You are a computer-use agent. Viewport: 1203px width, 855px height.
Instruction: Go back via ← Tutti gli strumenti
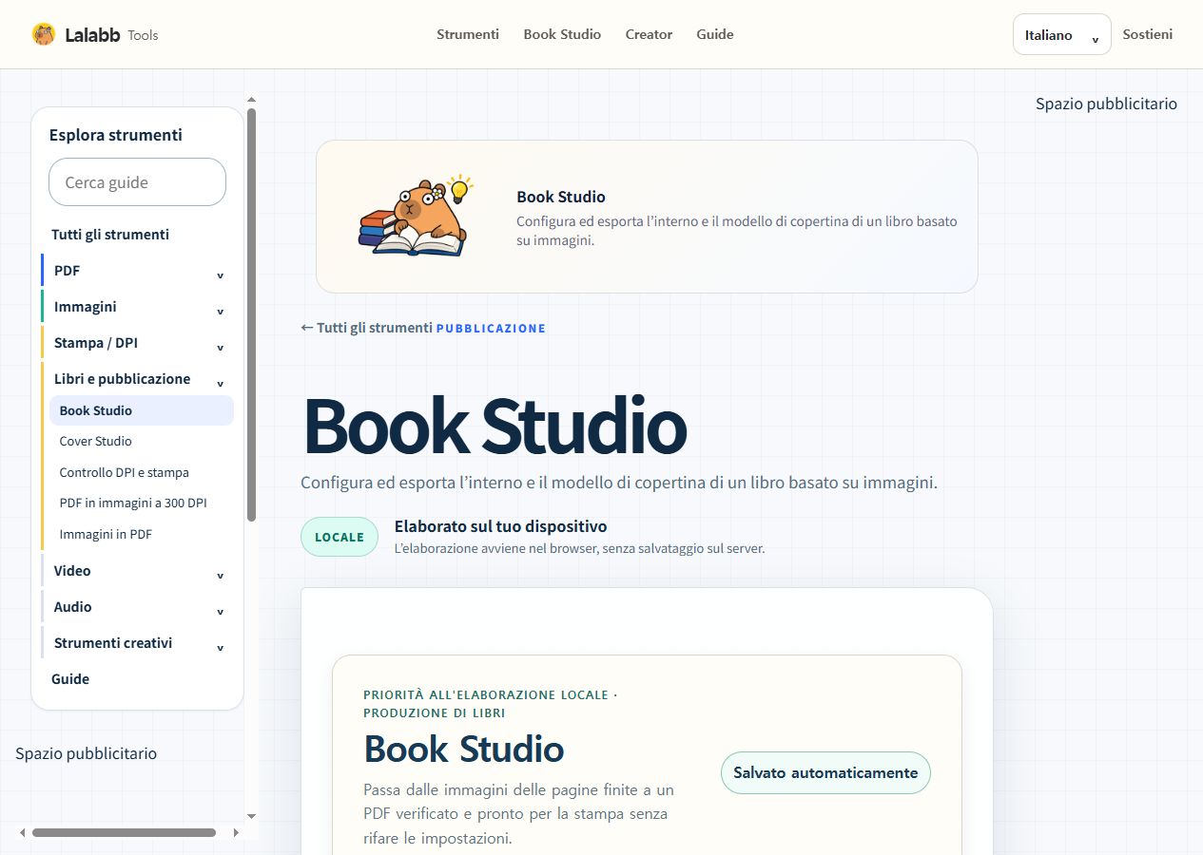(366, 327)
